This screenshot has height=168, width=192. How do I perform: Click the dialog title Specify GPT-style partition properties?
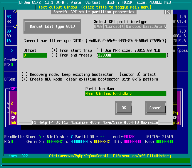(94, 12)
